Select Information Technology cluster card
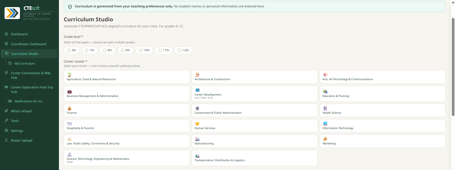Screen dimensions: 455x170 pos(382,126)
